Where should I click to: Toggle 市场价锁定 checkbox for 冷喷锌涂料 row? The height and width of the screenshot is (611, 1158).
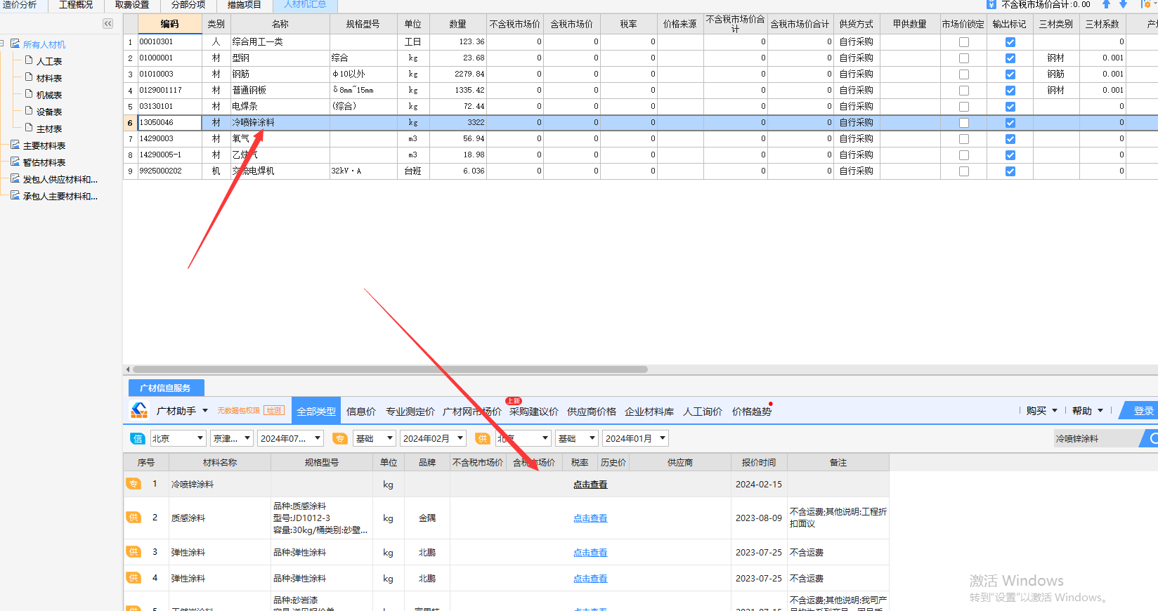pyautogui.click(x=964, y=123)
